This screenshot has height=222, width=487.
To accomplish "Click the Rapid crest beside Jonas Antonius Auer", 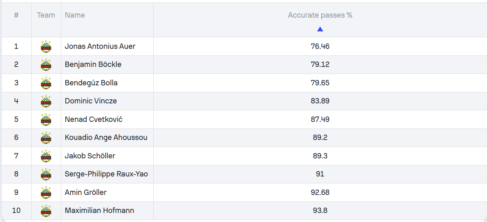I will [46, 46].
